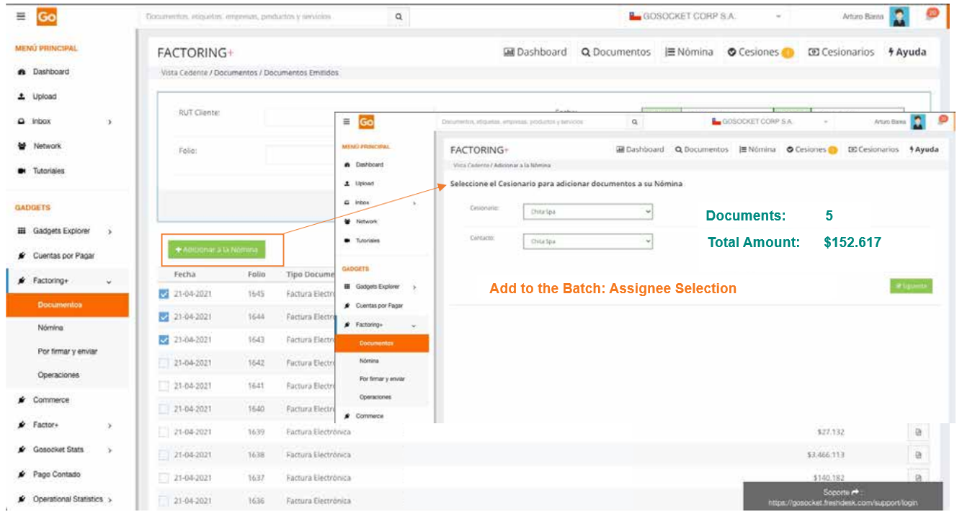The image size is (957, 518).
Task: Select Por firmar y enviar in the background sidebar
Action: click(68, 352)
